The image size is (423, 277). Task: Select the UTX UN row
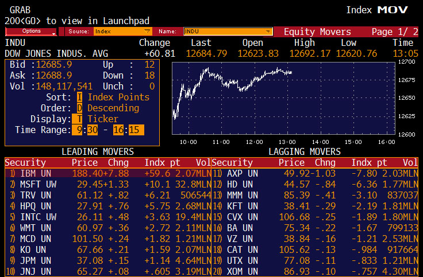click(x=315, y=260)
